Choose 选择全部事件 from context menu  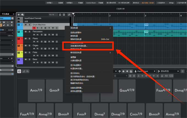tap(89, 33)
